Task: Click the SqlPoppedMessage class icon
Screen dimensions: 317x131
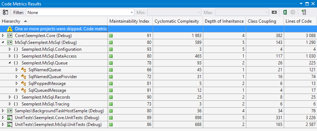Action: (24, 84)
